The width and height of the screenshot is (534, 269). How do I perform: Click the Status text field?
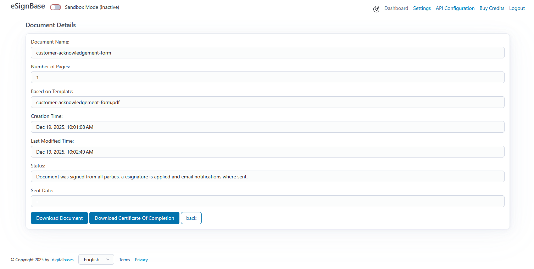click(267, 177)
